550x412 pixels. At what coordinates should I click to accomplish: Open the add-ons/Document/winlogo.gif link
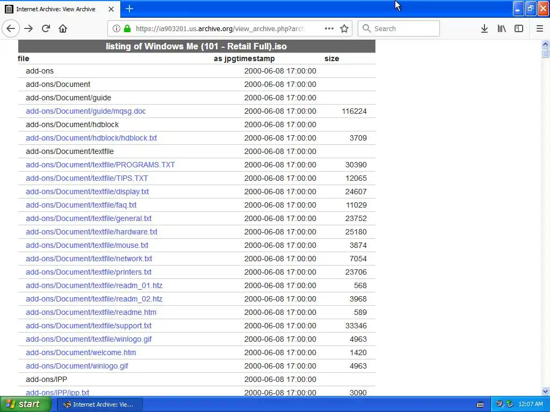point(77,366)
